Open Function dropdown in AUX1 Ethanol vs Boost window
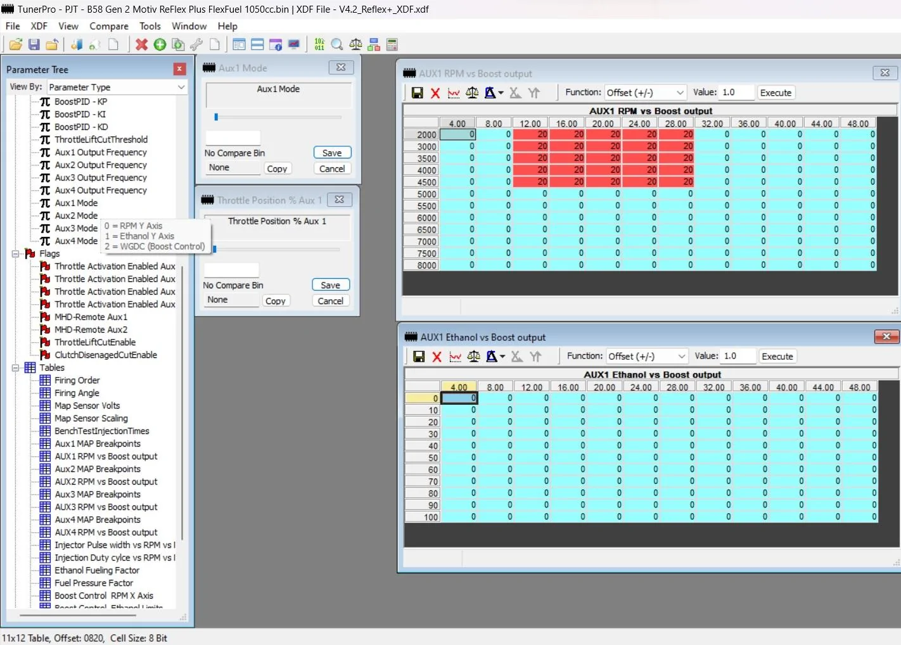The height and width of the screenshot is (645, 901). point(682,356)
